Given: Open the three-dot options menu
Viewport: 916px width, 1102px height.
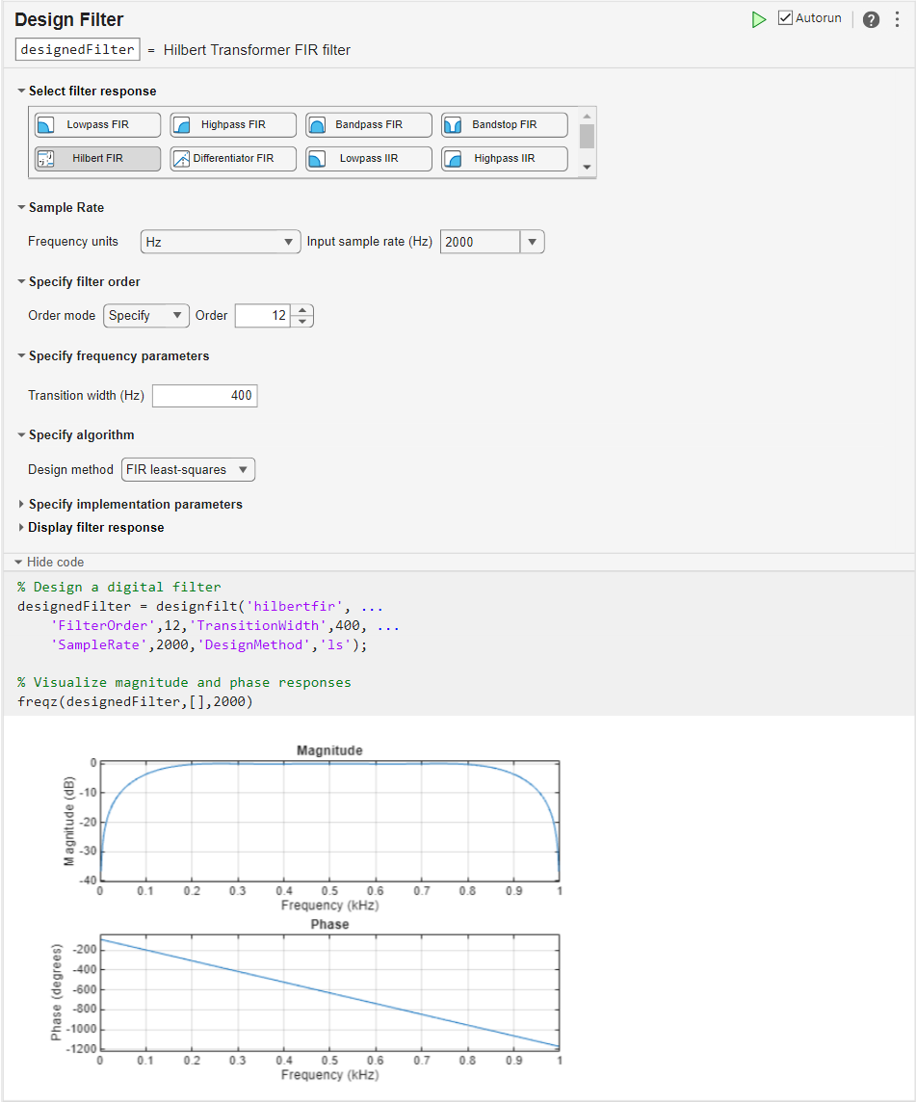Looking at the screenshot, I should [x=898, y=18].
